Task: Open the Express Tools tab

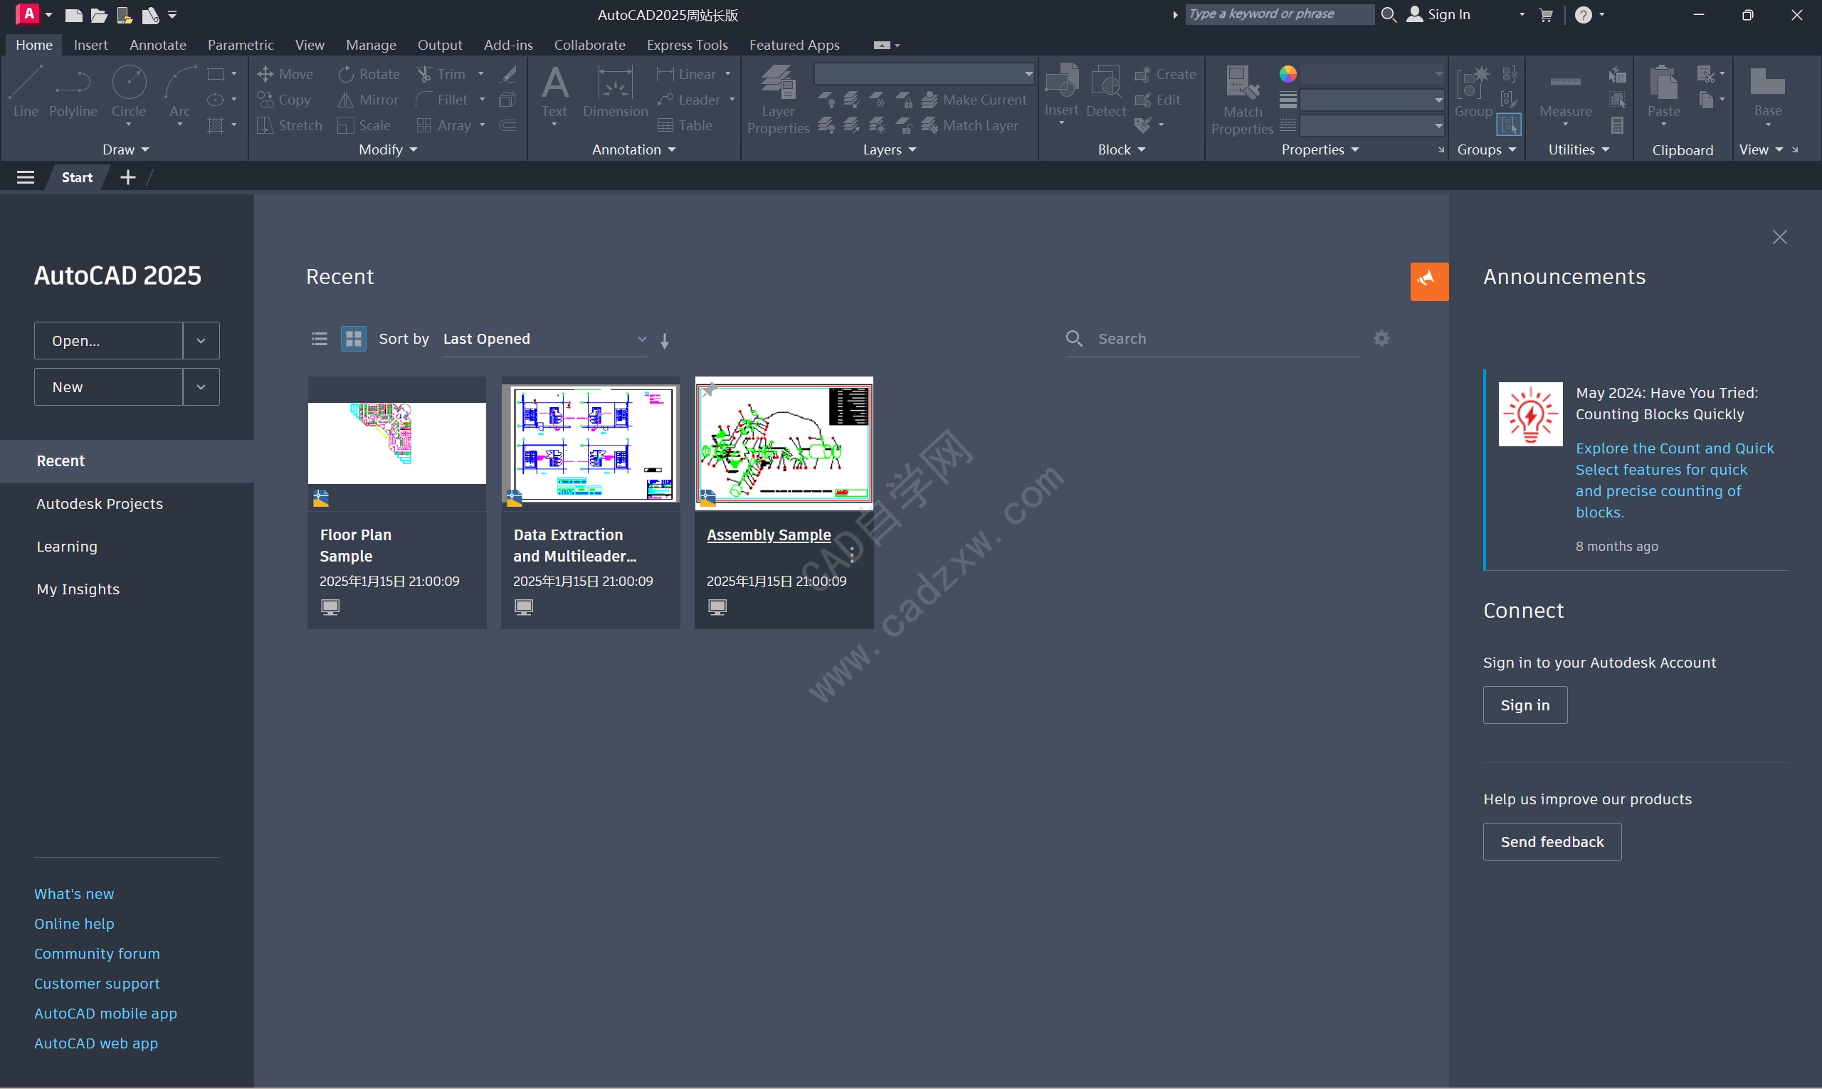Action: click(x=687, y=45)
